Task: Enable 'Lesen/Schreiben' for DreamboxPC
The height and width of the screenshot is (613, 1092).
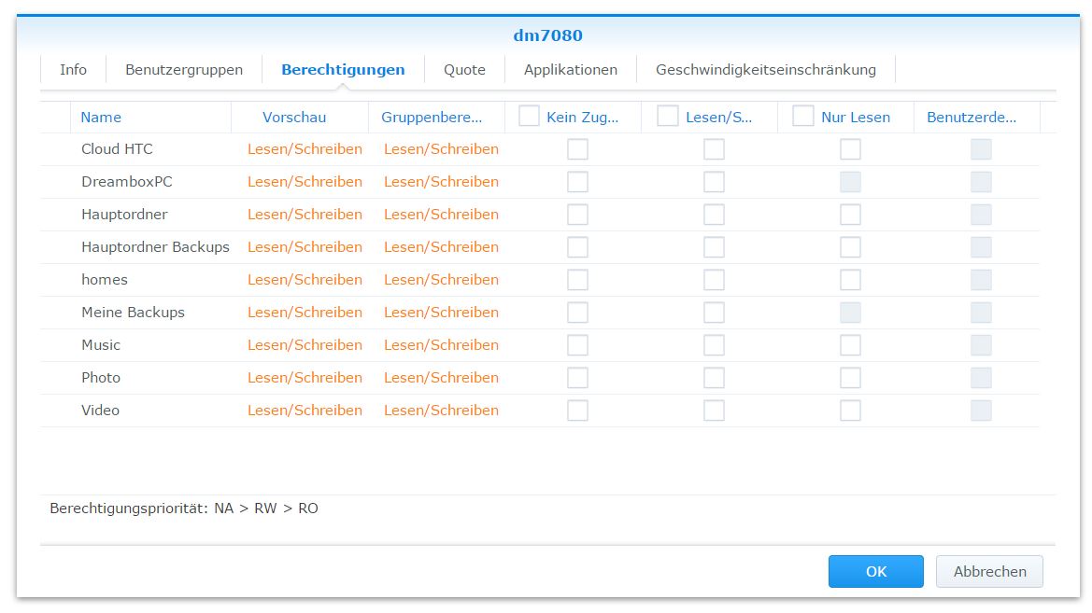Action: [x=714, y=182]
